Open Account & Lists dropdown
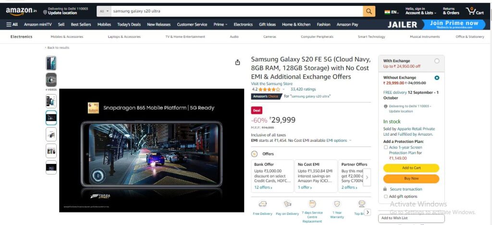492x225 pixels. 421,11
